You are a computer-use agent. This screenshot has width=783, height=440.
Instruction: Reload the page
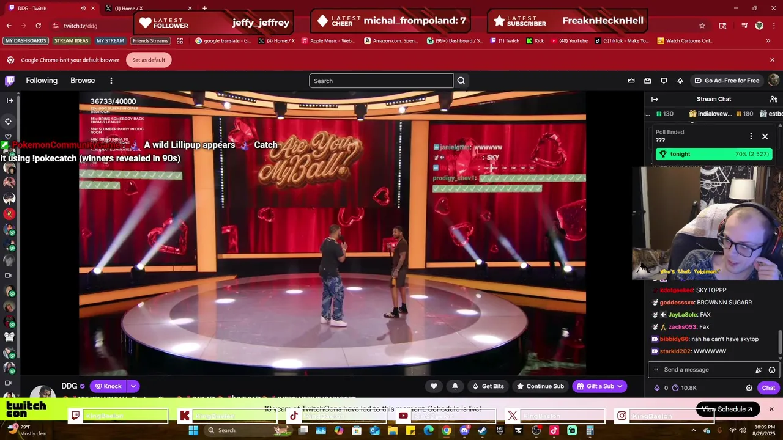click(38, 26)
